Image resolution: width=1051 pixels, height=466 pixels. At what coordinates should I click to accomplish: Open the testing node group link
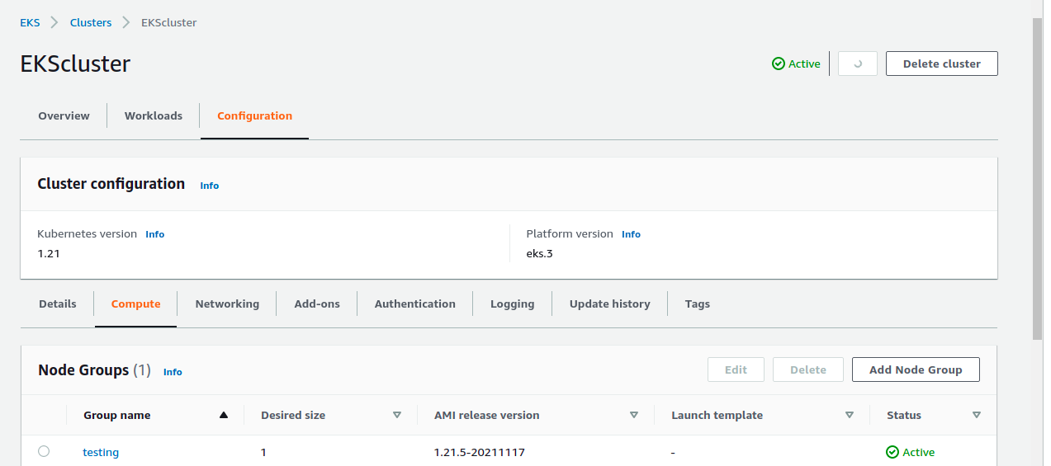[101, 452]
